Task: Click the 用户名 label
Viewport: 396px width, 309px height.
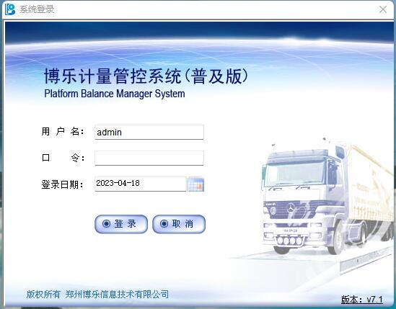Action: tap(63, 131)
